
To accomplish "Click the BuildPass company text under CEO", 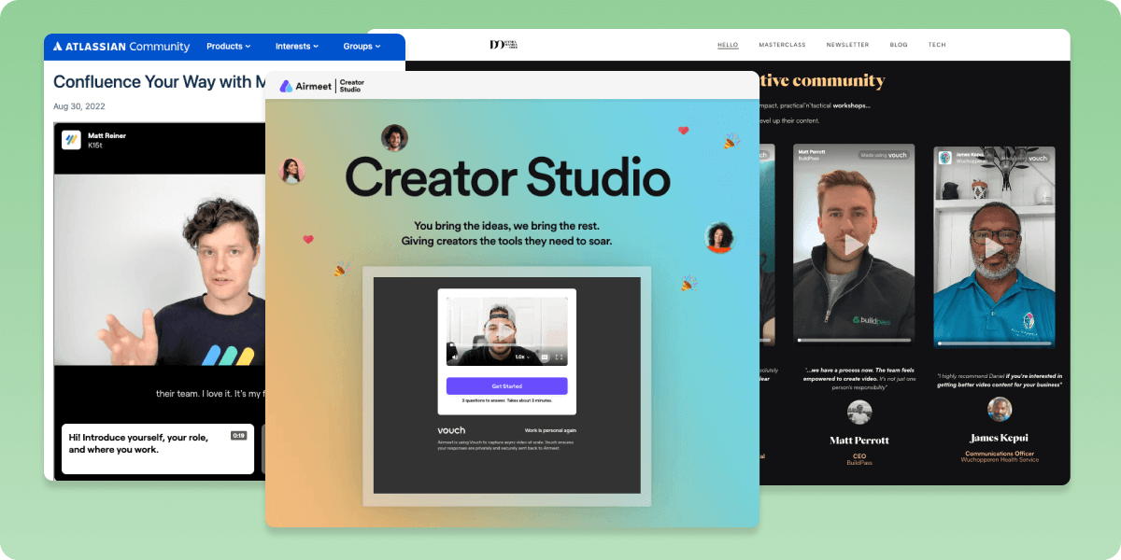I will tap(859, 463).
